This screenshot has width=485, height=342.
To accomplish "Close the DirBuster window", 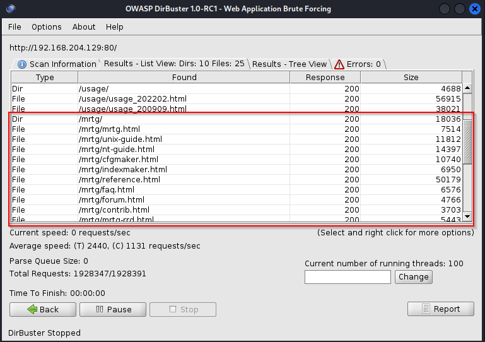I will click(x=474, y=9).
